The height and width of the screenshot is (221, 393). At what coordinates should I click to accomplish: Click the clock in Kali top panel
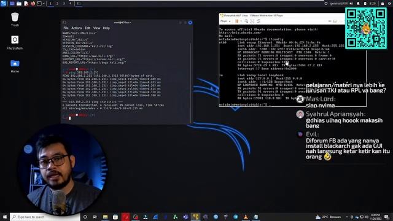tap(373, 4)
